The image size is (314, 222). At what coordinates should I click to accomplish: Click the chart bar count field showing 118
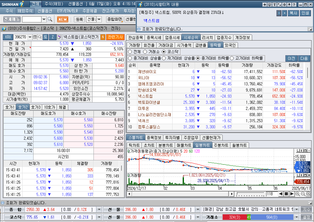(272, 194)
